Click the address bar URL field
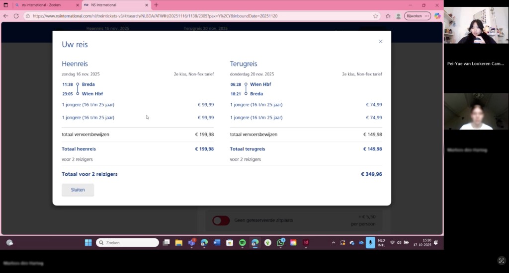 201,16
